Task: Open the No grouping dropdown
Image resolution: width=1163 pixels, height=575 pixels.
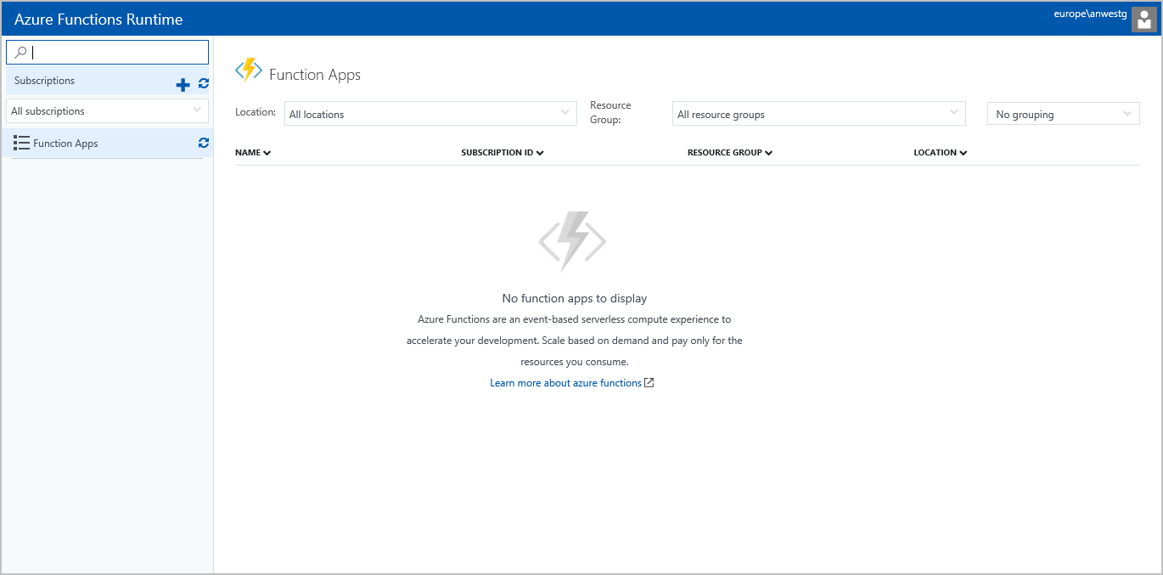Action: (x=1064, y=114)
